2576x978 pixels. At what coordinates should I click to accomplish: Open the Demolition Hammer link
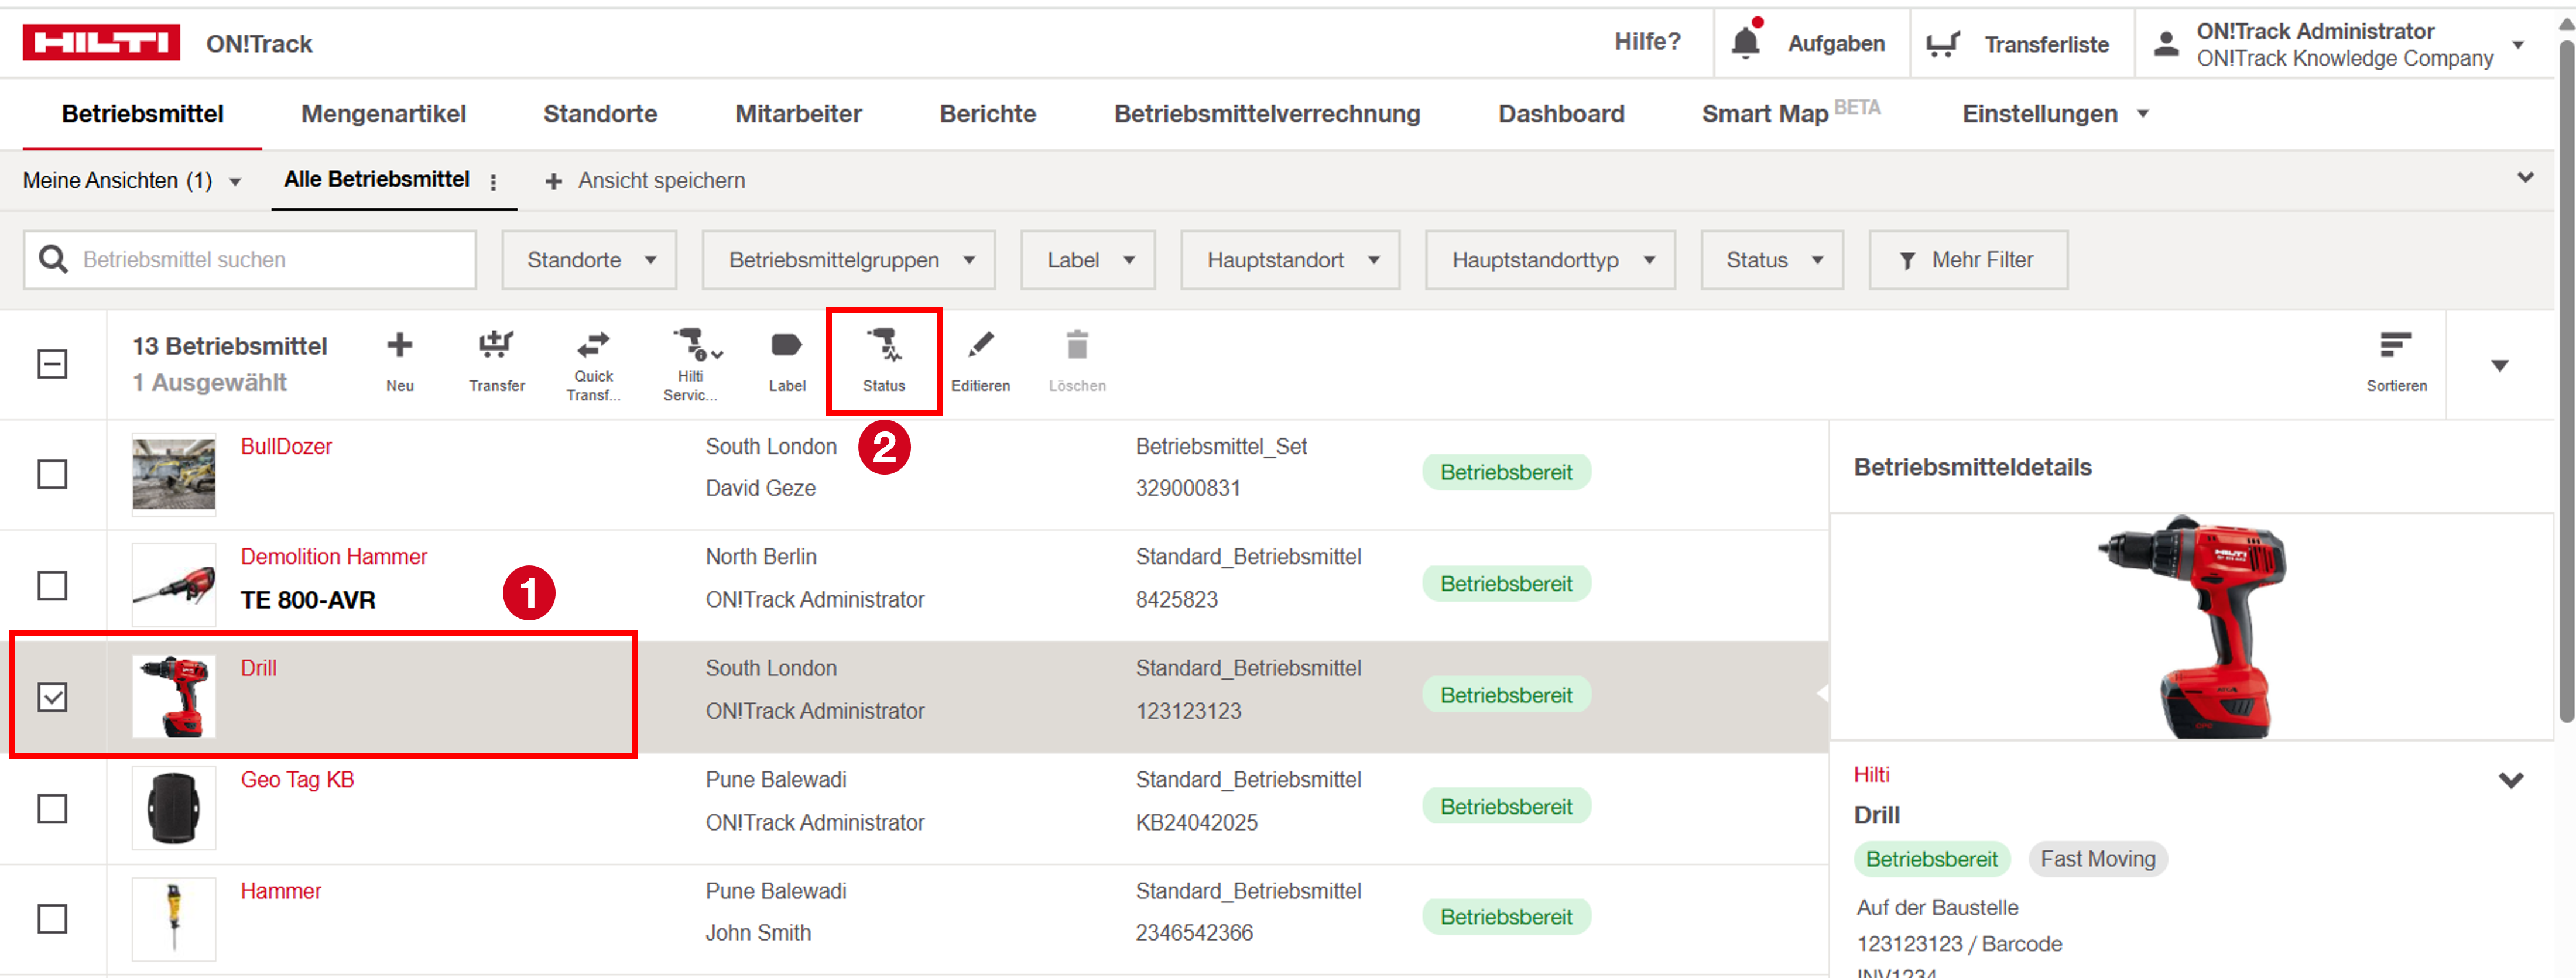pyautogui.click(x=333, y=557)
